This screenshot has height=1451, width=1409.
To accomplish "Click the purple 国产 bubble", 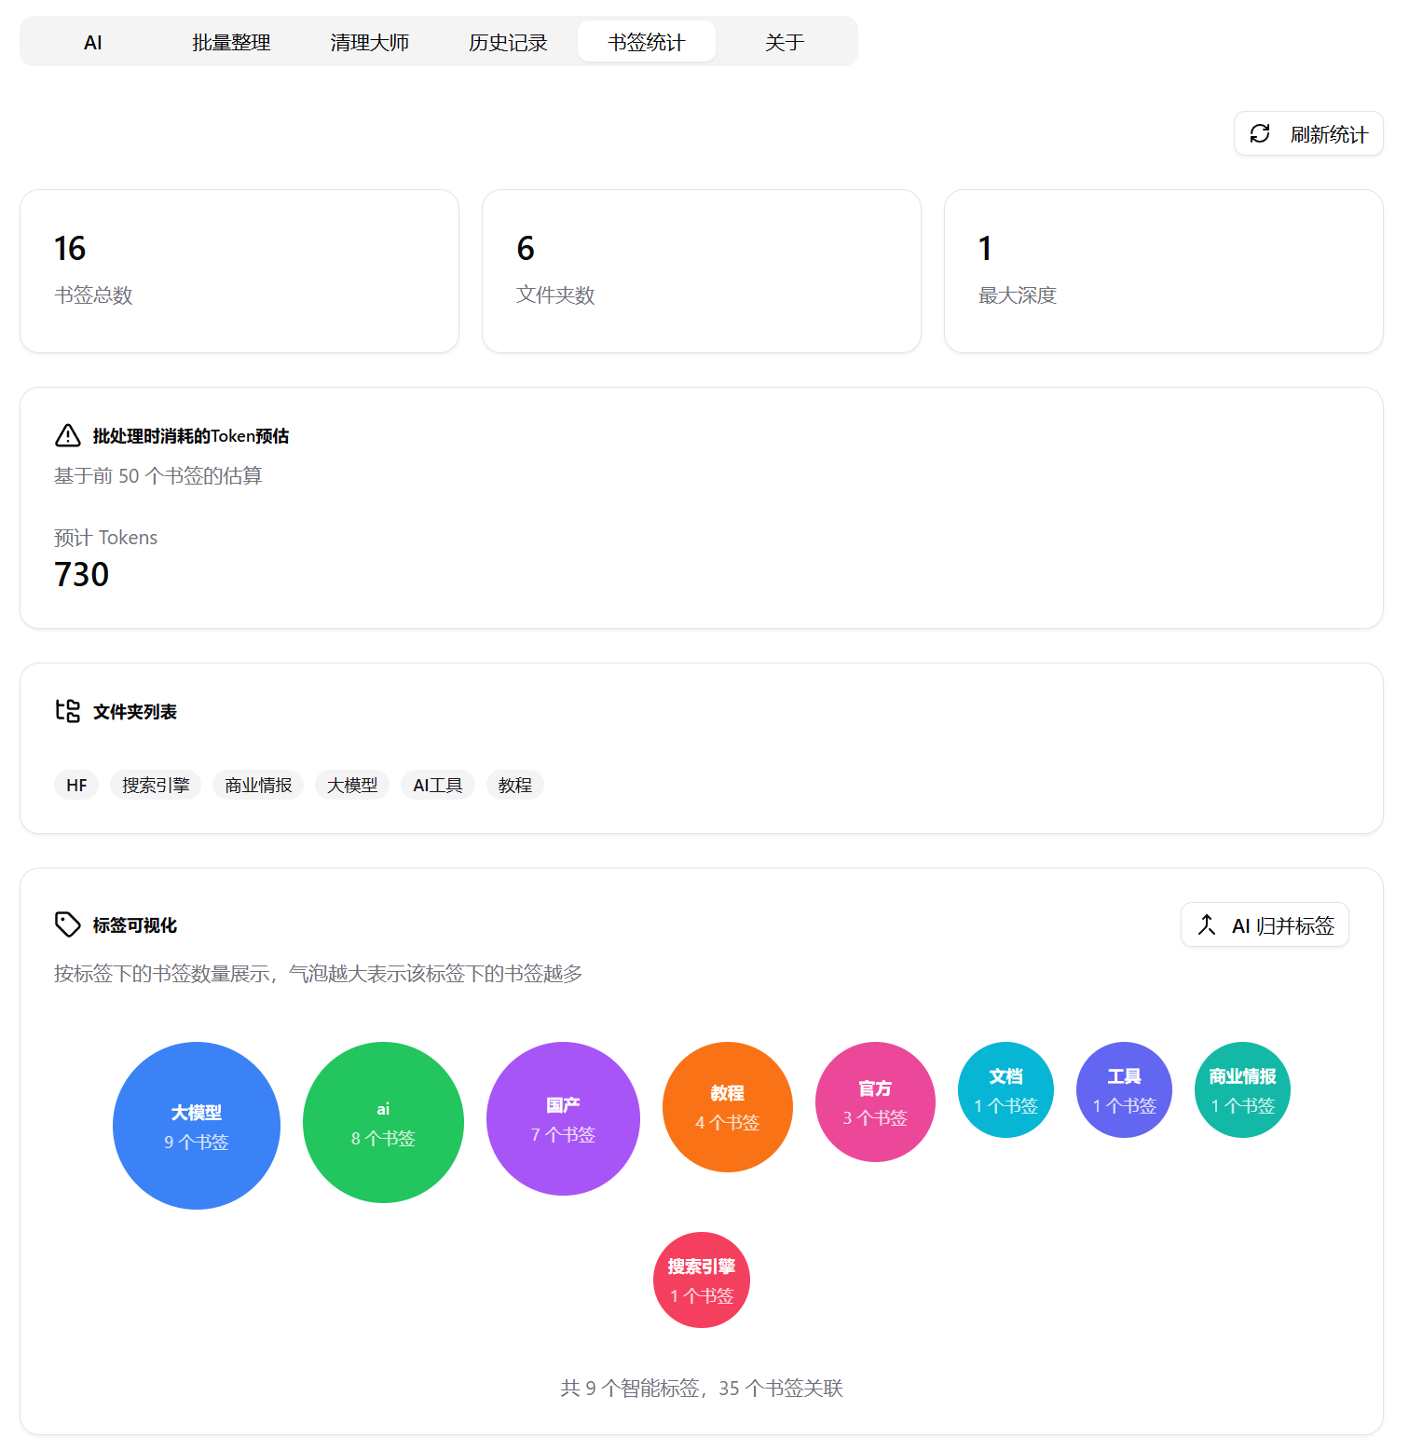I will pyautogui.click(x=563, y=1118).
